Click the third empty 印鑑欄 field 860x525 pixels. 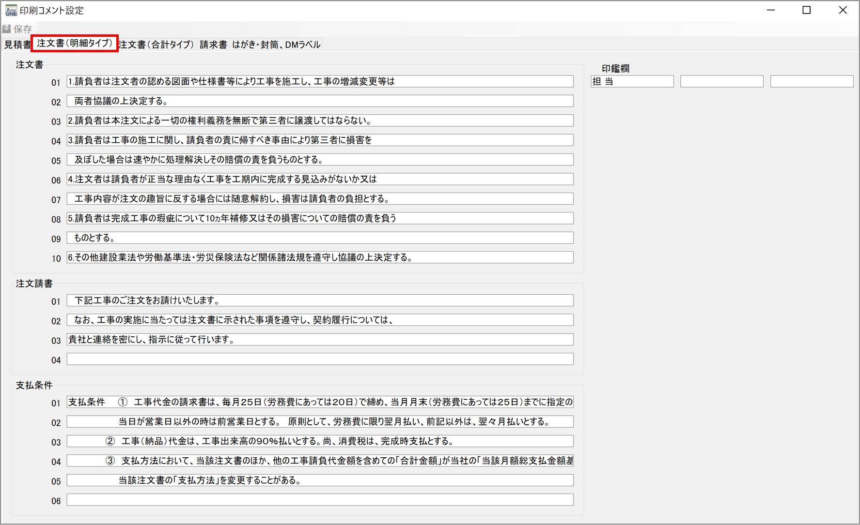[x=812, y=81]
